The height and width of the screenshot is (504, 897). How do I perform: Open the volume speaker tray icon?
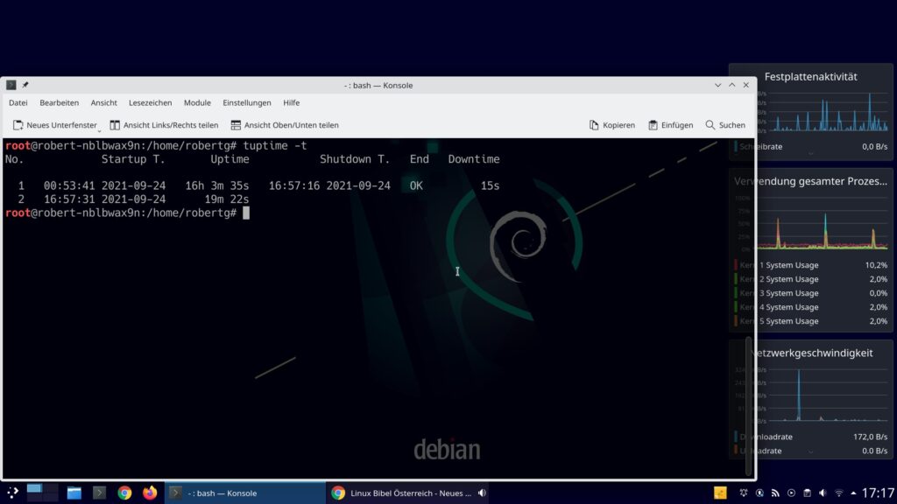[823, 493]
